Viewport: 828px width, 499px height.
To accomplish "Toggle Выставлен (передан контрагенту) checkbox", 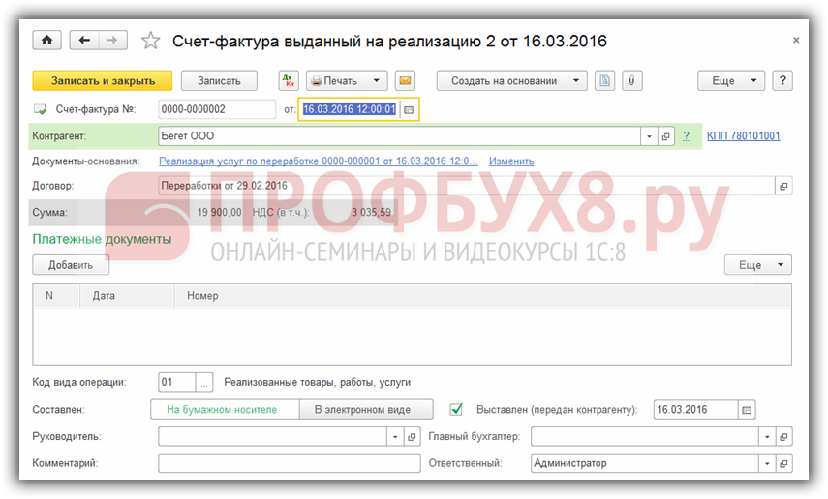I will (458, 409).
